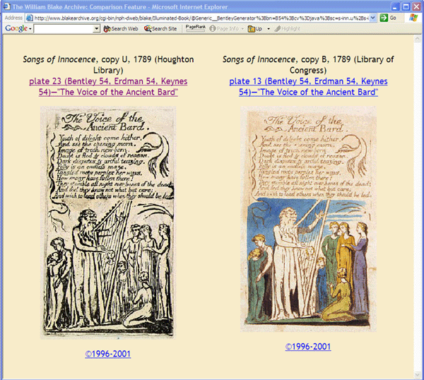Open the Page Info dropdown arrow
Image resolution: width=424 pixels, height=380 pixels.
(242, 29)
